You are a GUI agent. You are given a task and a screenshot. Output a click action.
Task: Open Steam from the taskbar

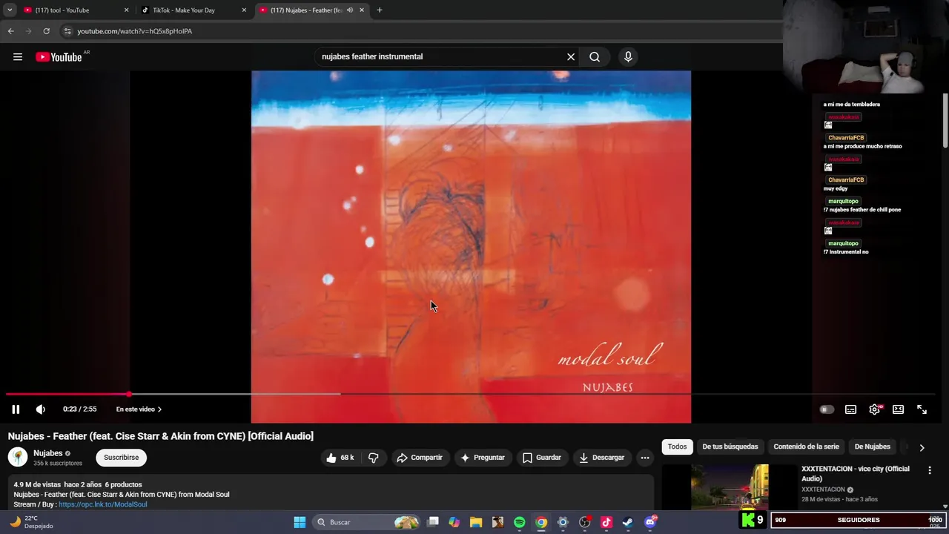pos(628,522)
